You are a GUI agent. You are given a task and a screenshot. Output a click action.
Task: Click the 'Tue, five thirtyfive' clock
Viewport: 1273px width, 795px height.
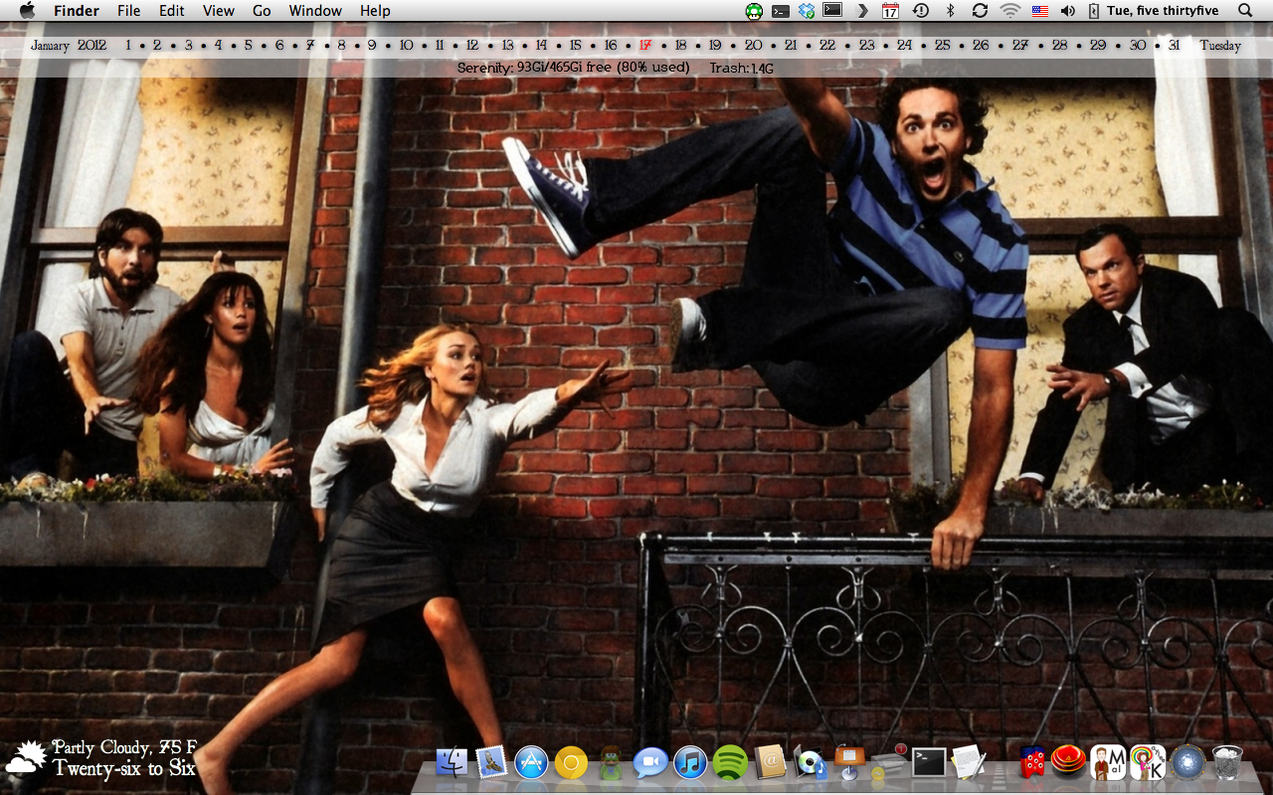pyautogui.click(x=1162, y=11)
